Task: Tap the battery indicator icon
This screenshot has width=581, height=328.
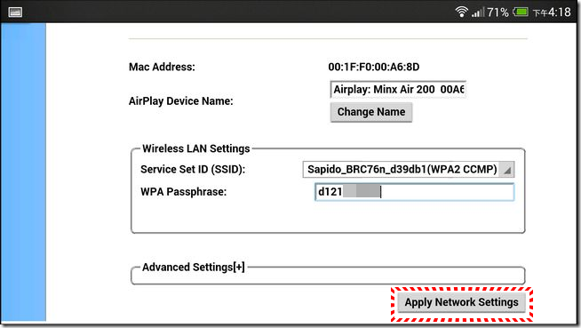Action: [521, 12]
